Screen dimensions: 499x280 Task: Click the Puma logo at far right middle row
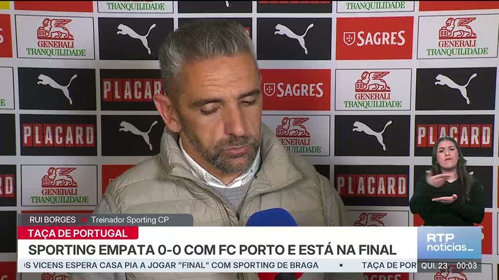click(455, 89)
